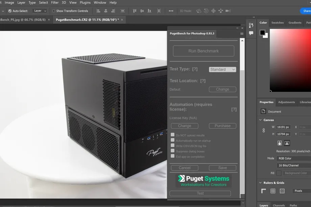Open the History panel icon
Image resolution: width=311 pixels, height=207 pixels.
(251, 25)
